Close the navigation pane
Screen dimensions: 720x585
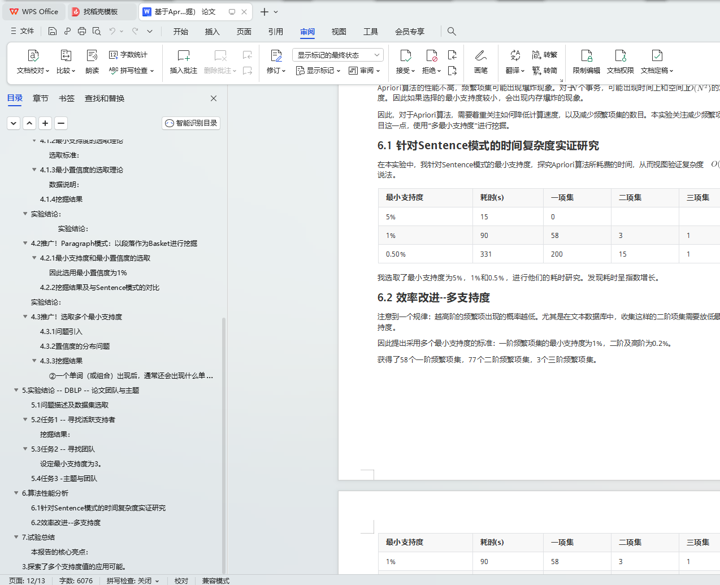(x=214, y=98)
